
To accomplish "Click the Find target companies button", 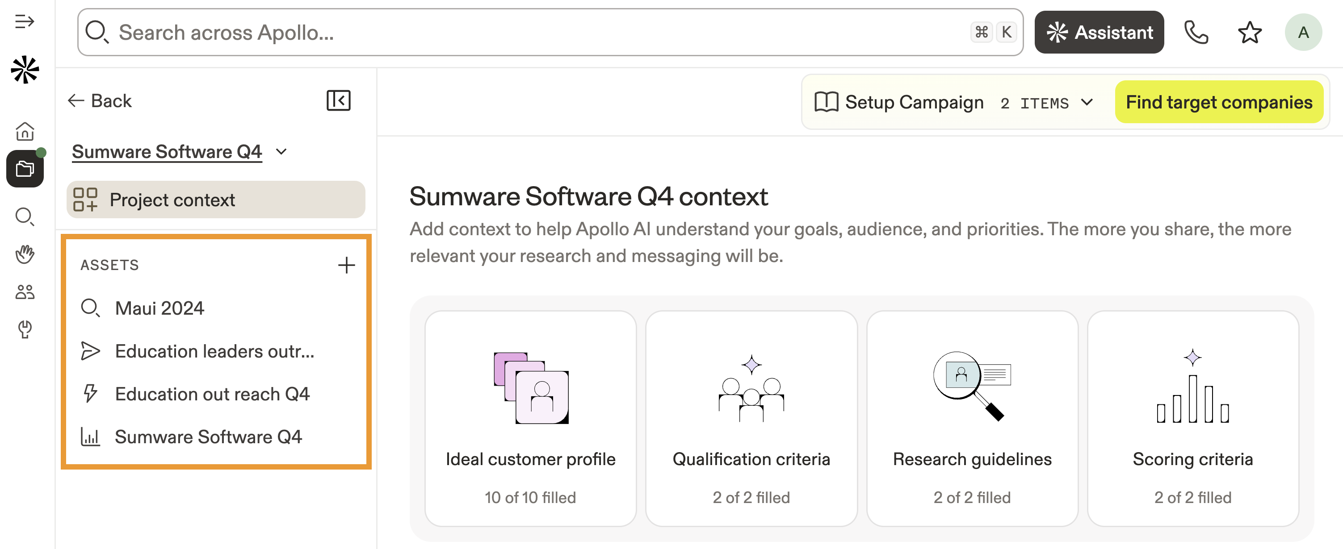I will 1218,102.
